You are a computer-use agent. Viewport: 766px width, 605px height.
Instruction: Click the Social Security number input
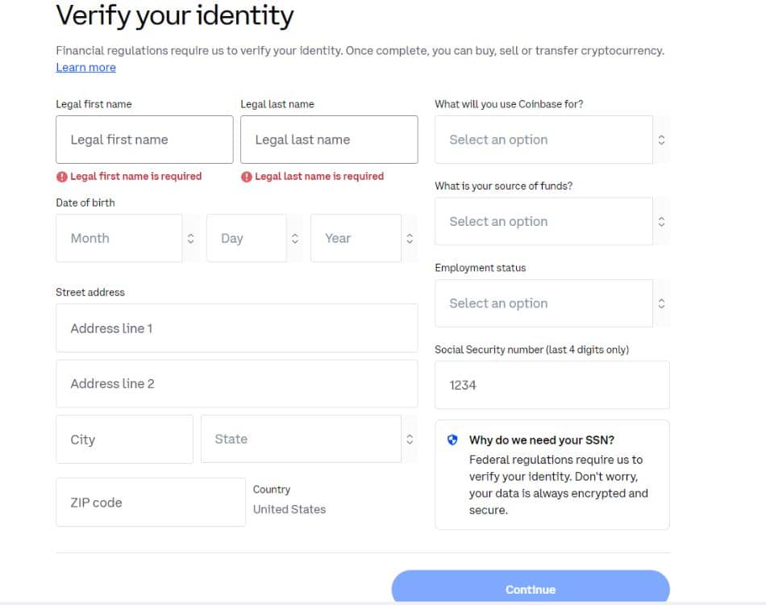pos(552,385)
